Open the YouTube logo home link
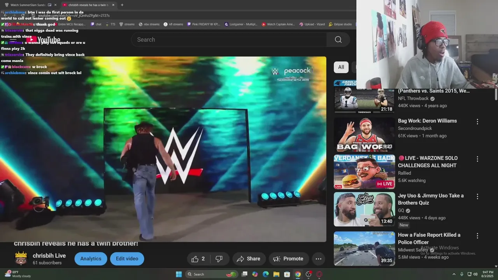The image size is (498, 280). point(43,40)
